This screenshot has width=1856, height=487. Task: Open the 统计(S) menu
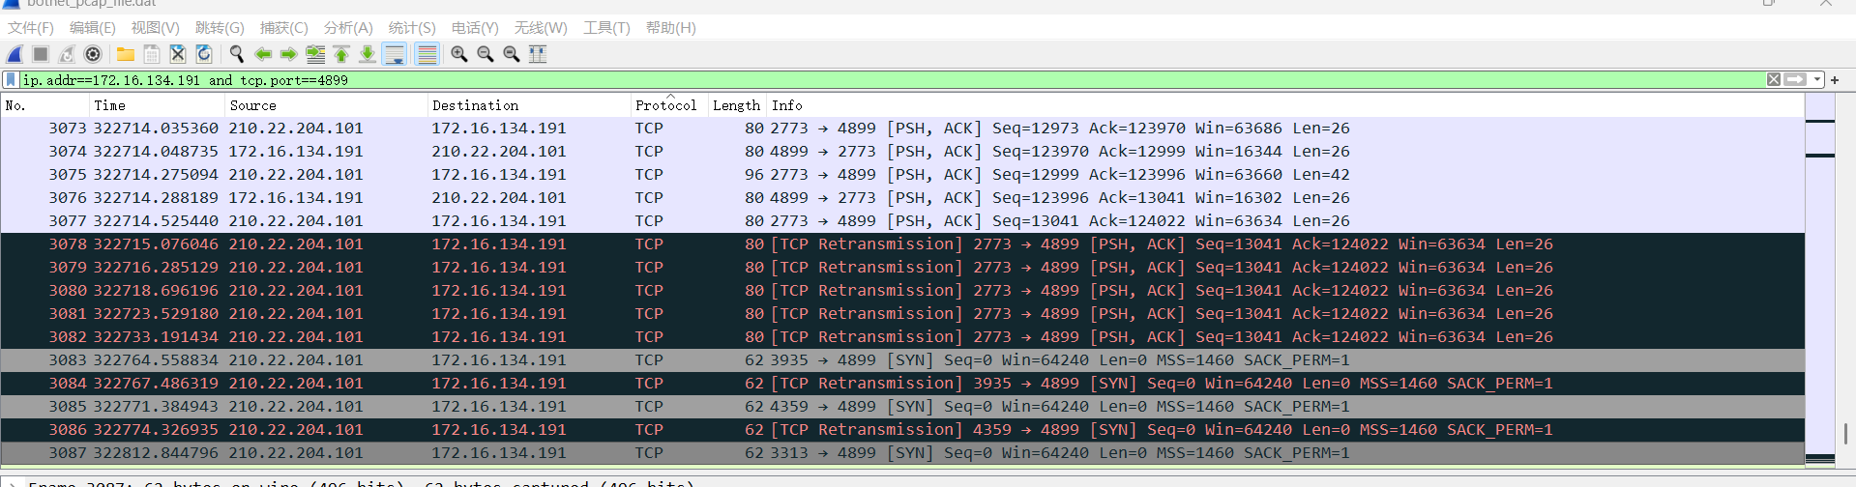[412, 28]
